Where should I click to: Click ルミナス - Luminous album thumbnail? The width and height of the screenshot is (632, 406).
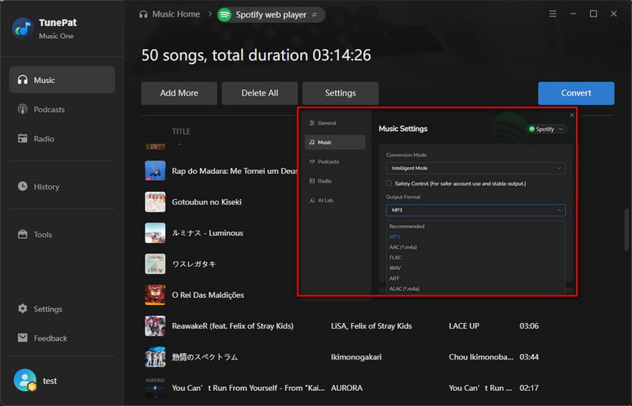(155, 233)
